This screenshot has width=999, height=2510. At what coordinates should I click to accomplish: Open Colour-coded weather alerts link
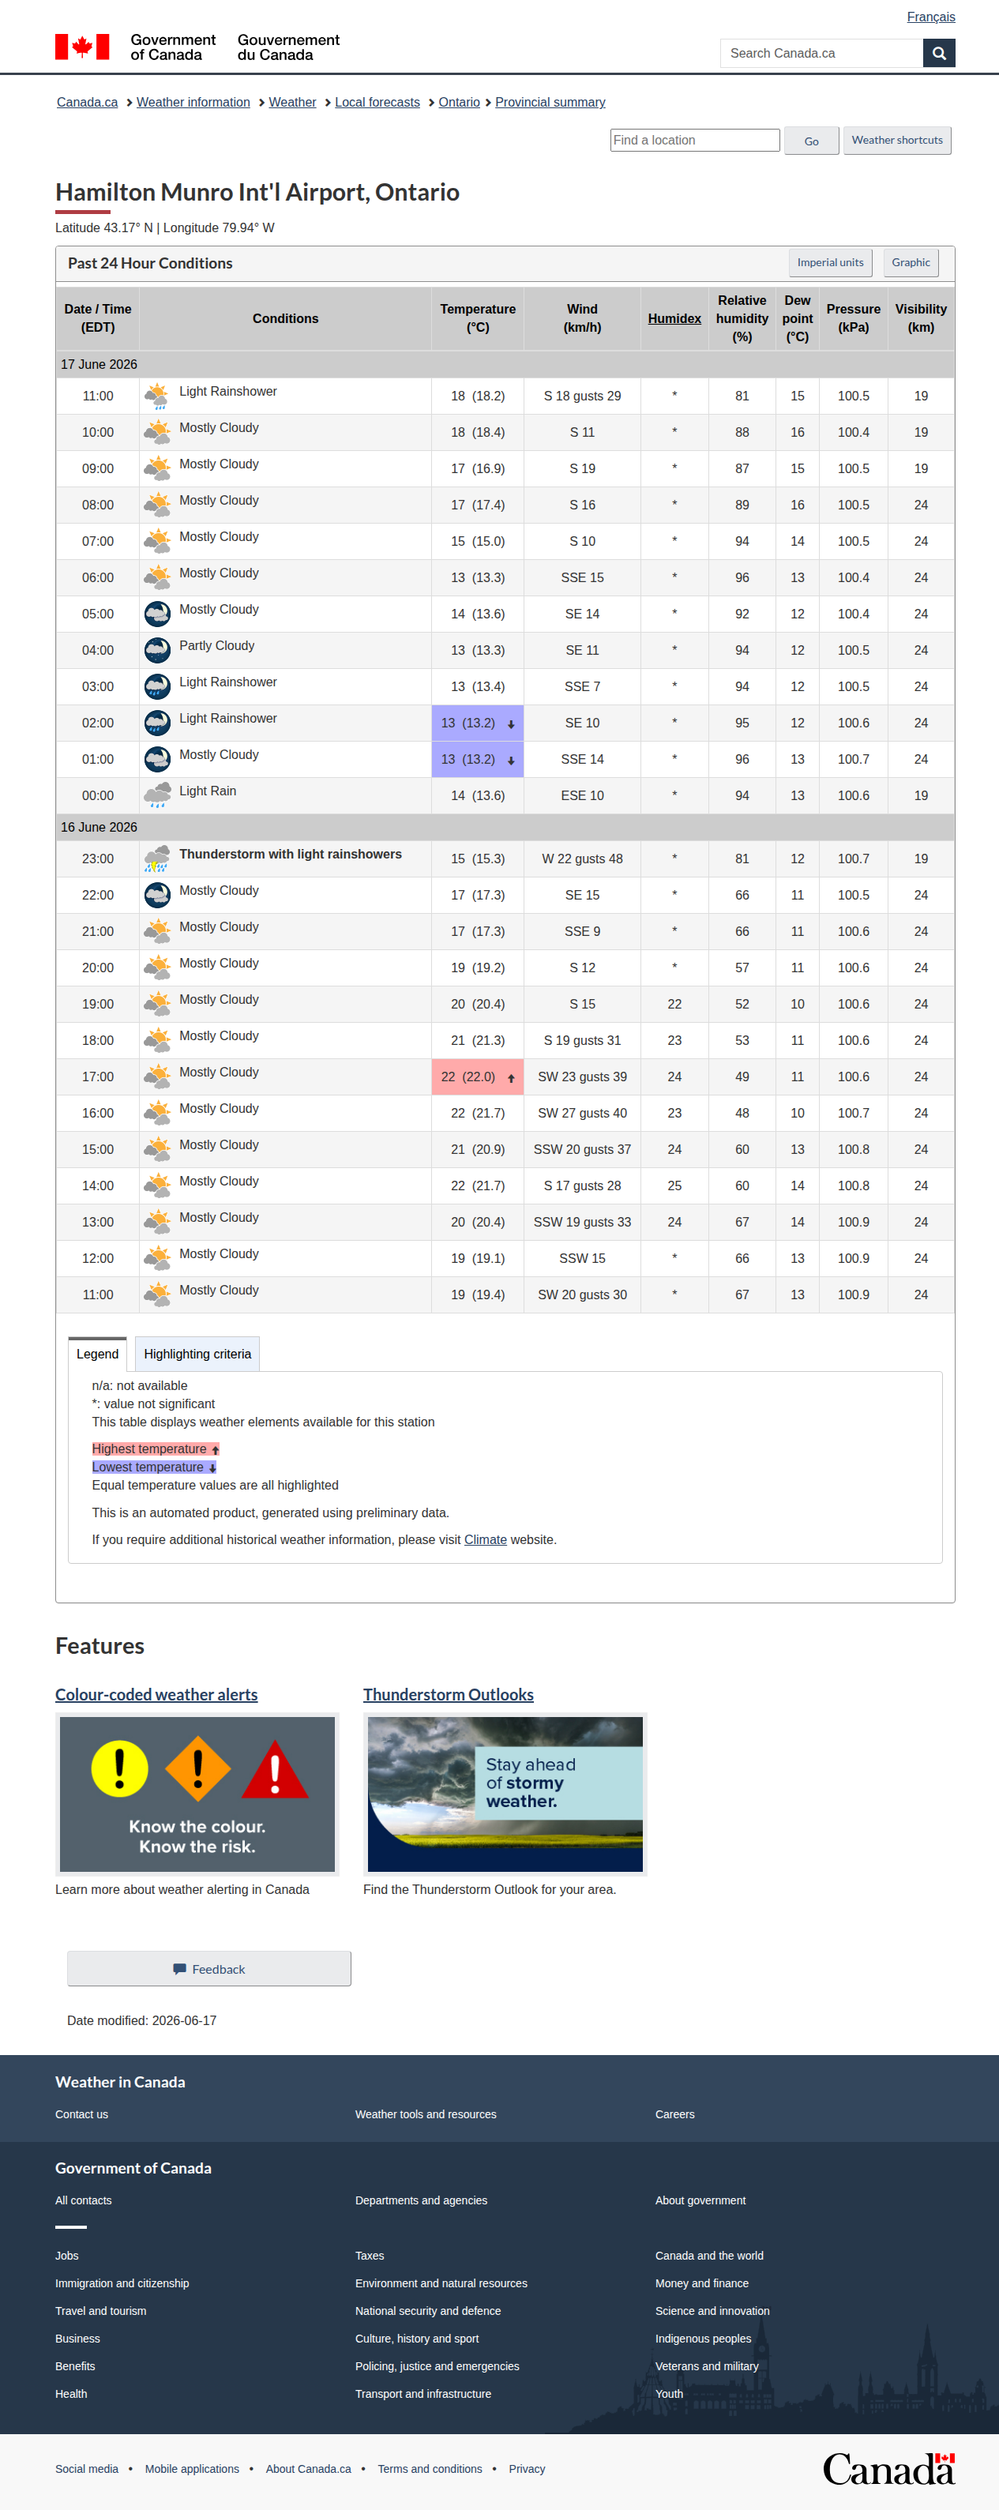click(x=157, y=1694)
